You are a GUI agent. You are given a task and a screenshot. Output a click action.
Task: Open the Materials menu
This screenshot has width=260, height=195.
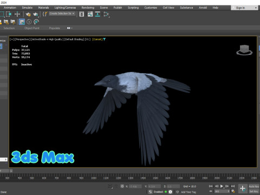(43, 8)
